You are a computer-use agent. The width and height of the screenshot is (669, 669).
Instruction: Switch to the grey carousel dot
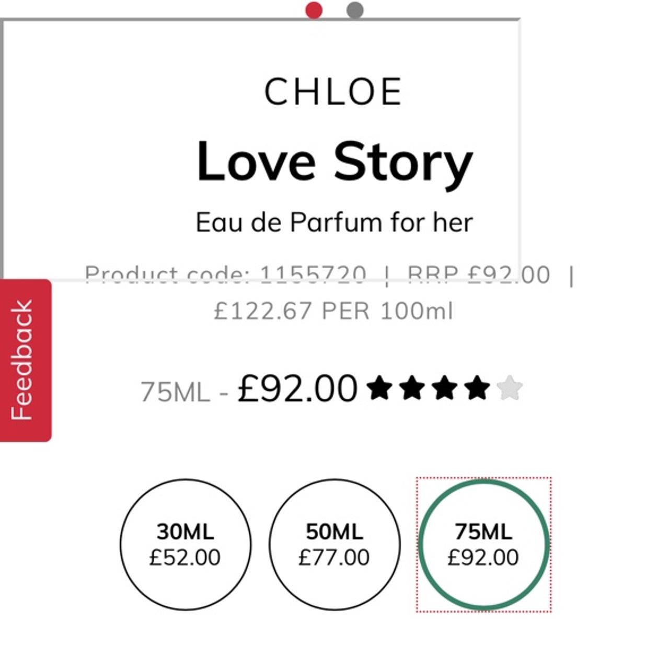coord(355,10)
